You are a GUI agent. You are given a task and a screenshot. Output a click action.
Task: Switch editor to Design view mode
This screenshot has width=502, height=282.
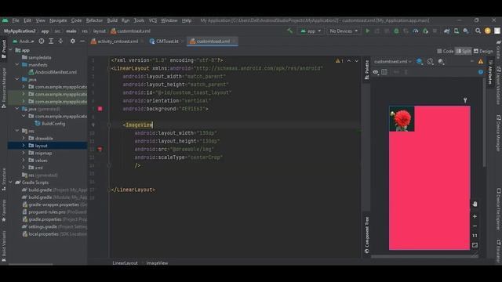pyautogui.click(x=483, y=51)
